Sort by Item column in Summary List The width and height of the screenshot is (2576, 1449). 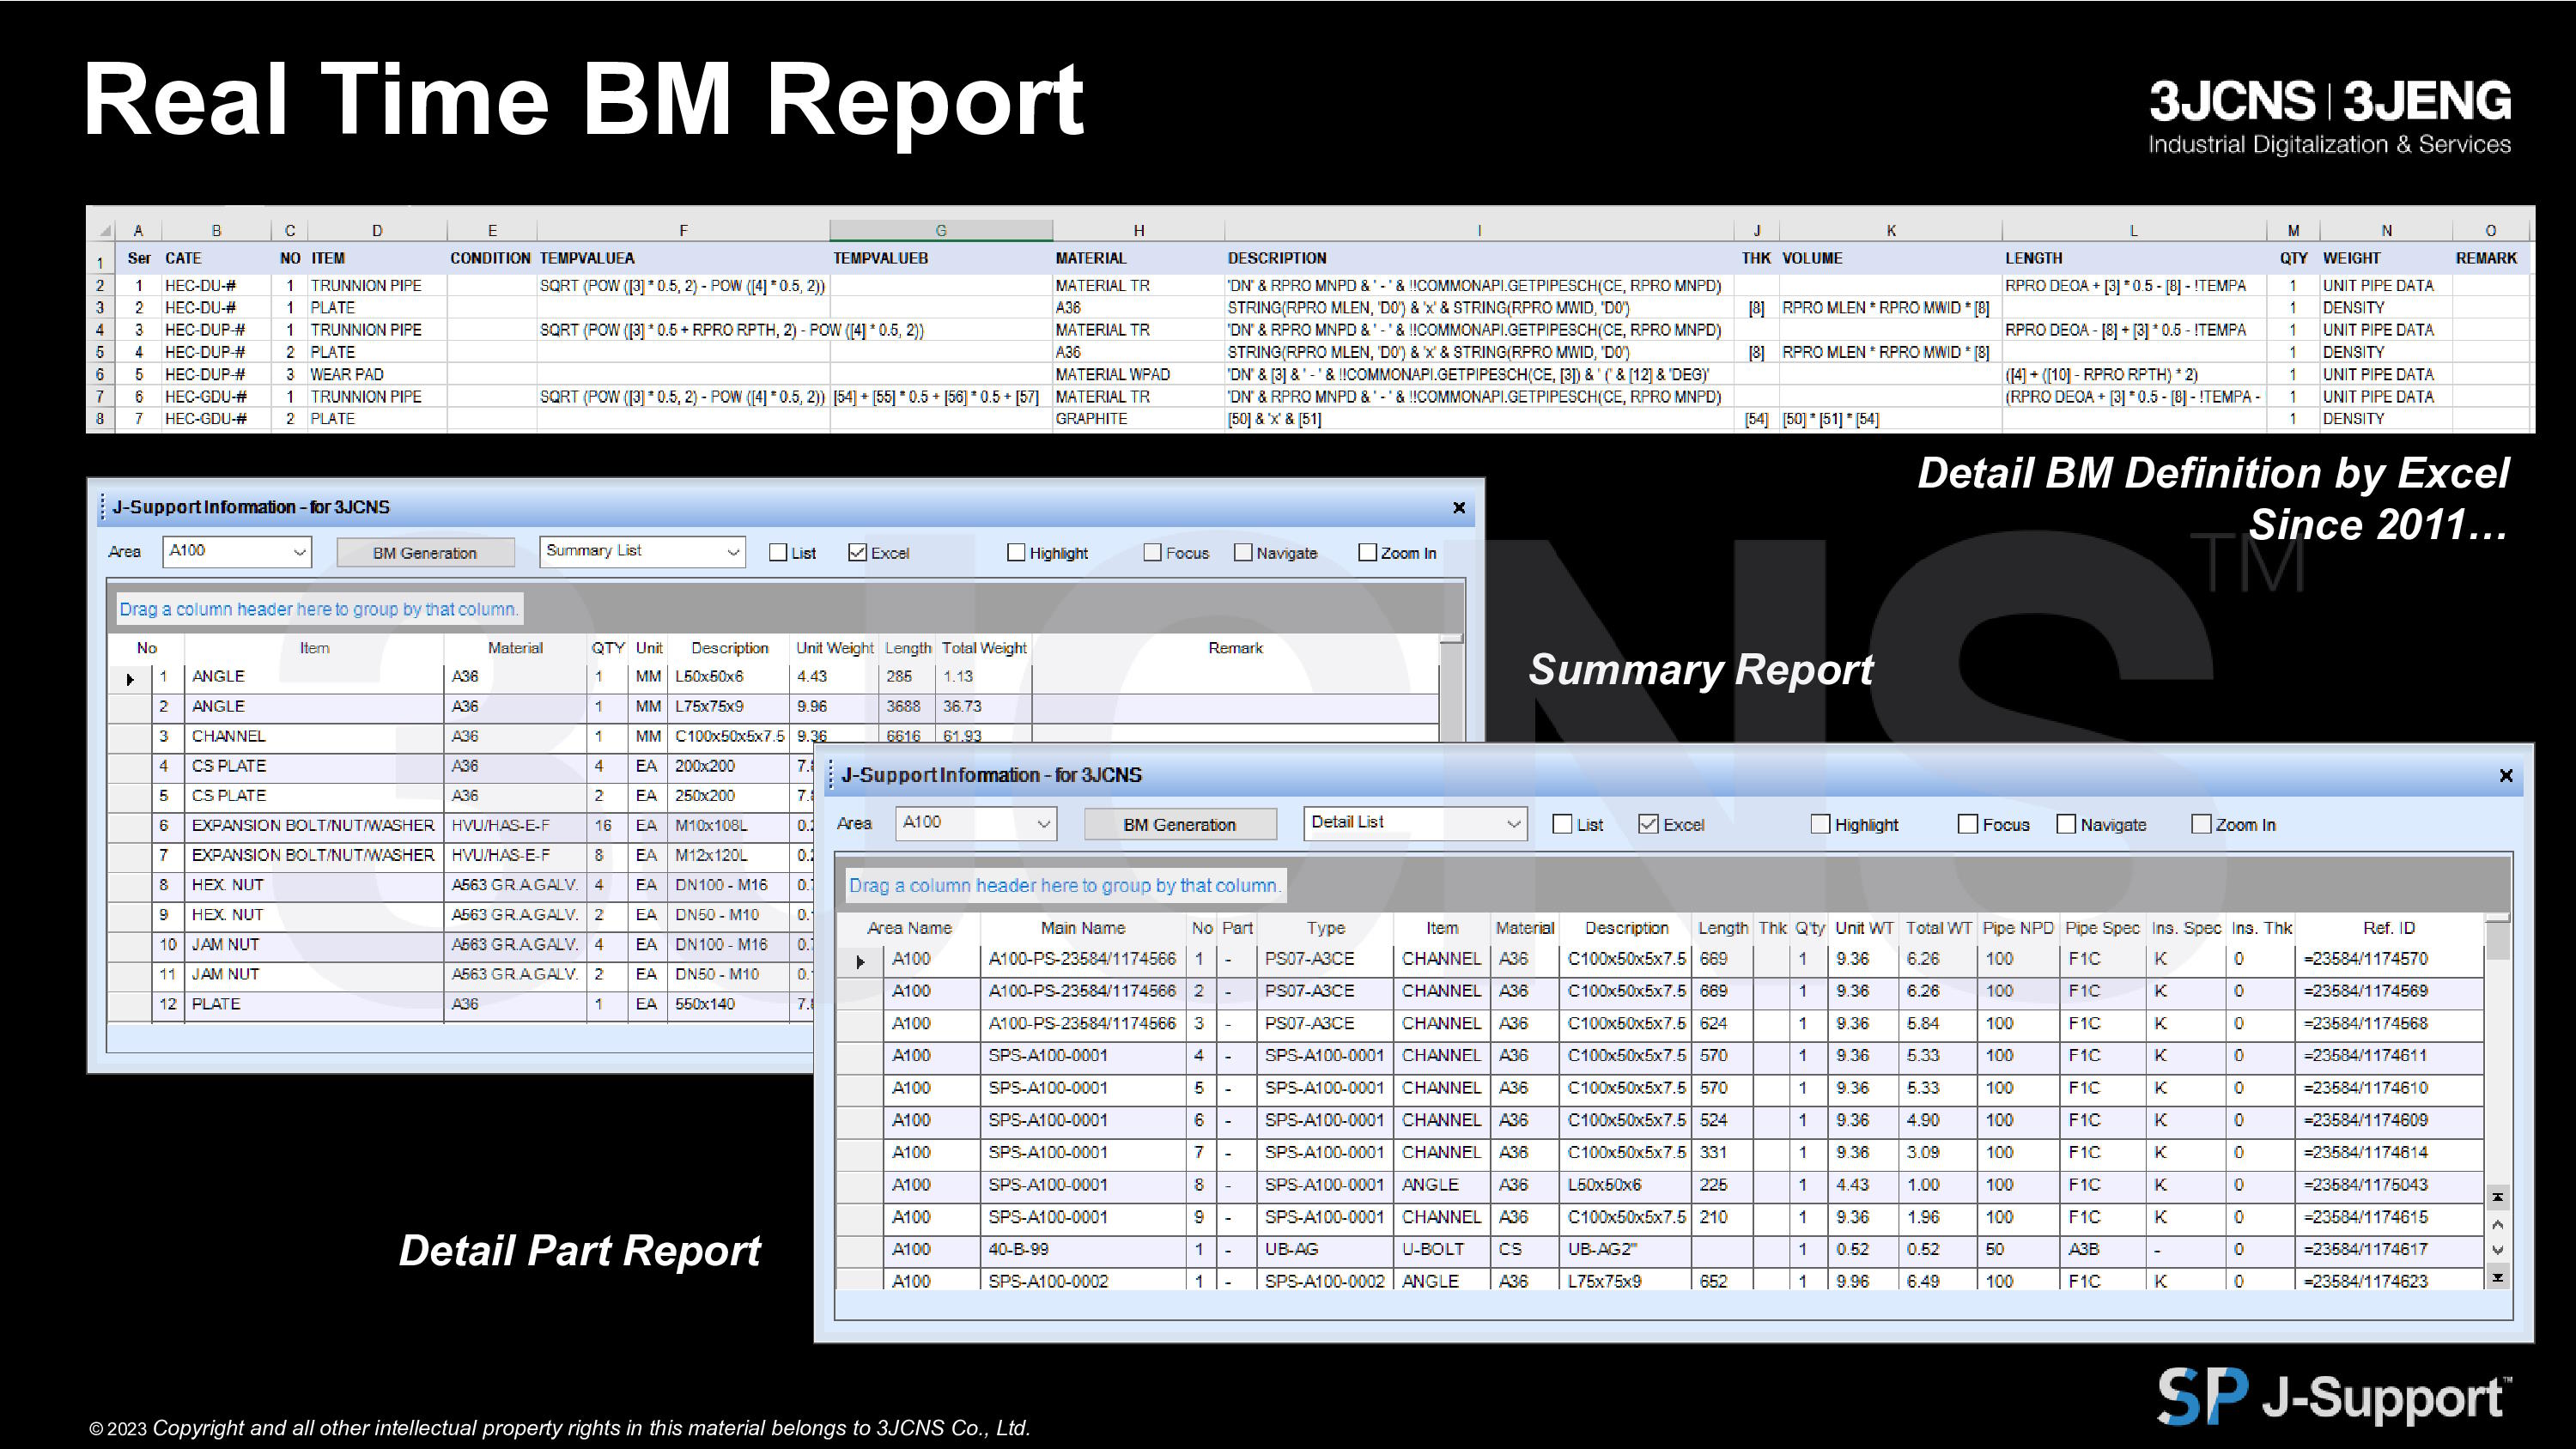pyautogui.click(x=314, y=648)
